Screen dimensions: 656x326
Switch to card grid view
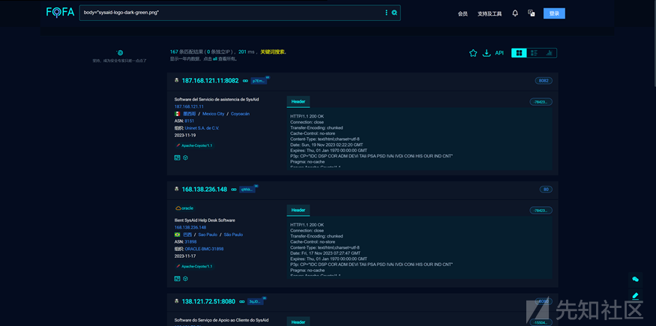click(x=519, y=53)
